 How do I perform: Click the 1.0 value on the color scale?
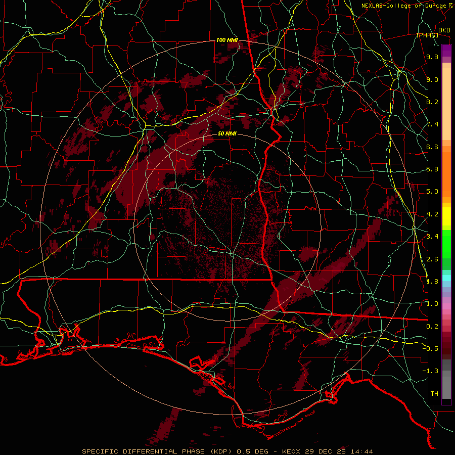tap(432, 304)
